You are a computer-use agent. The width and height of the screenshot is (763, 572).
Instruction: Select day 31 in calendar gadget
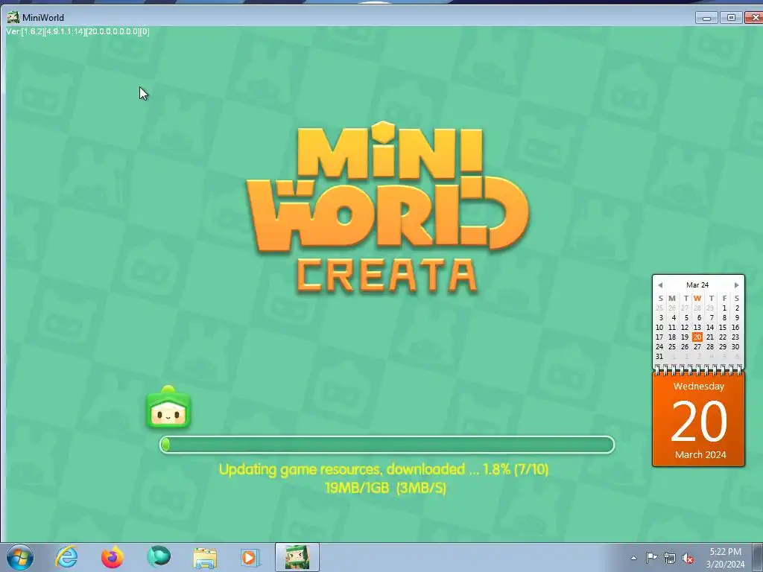coord(659,357)
